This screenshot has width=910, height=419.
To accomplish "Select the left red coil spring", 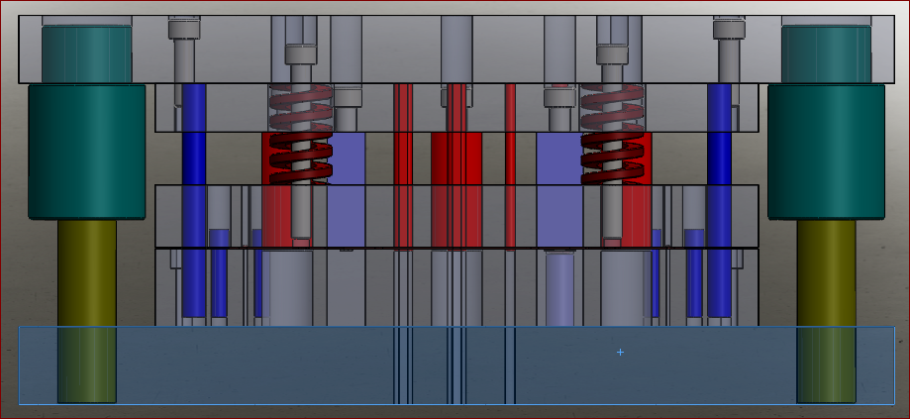I will click(x=301, y=134).
